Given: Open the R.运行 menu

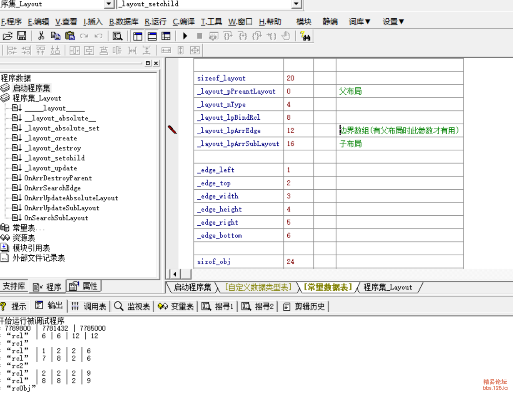Looking at the screenshot, I should click(155, 22).
